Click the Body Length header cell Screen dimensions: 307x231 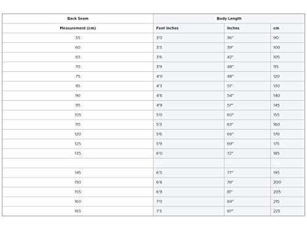(x=229, y=18)
